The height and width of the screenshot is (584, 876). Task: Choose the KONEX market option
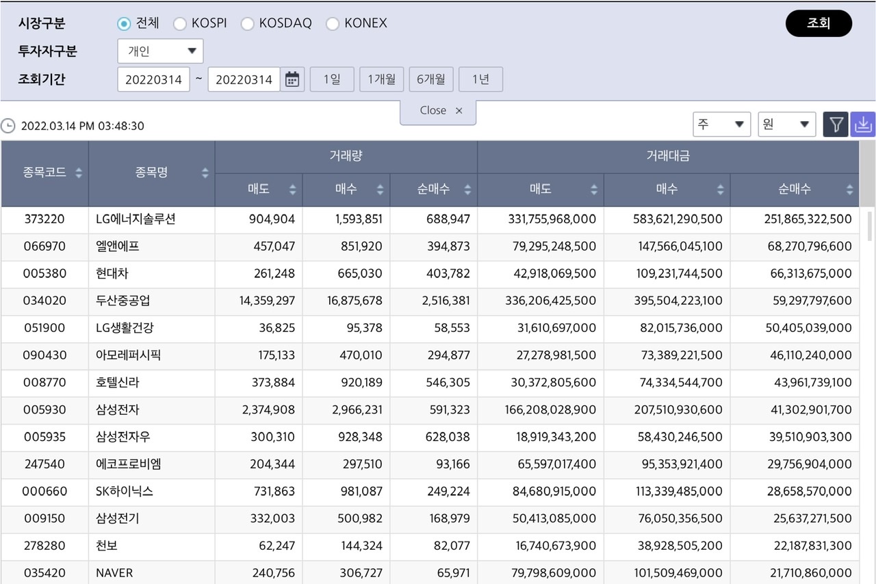pyautogui.click(x=333, y=24)
